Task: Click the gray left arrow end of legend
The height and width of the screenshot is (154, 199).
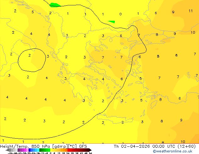Action: (x=7, y=150)
